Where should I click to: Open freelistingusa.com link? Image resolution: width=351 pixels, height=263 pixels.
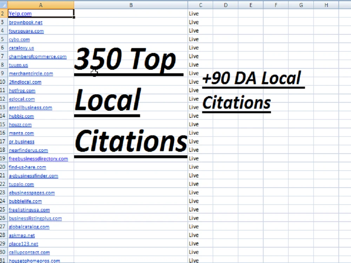pos(29,210)
